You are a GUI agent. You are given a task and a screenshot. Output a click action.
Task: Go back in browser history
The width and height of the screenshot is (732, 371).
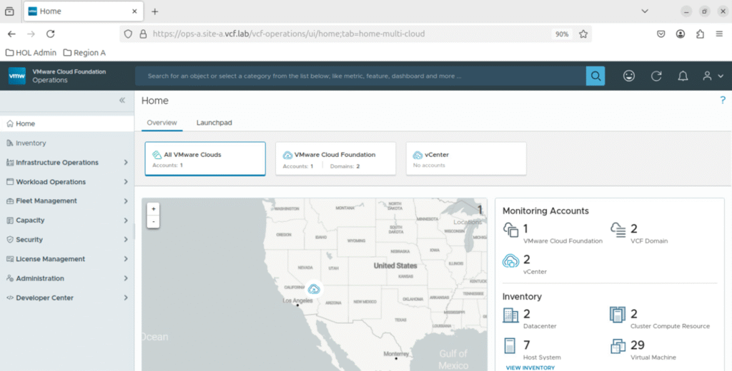(x=11, y=34)
